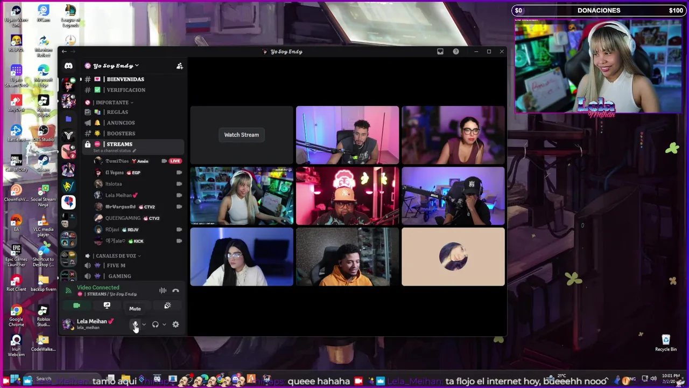
Task: Deafen audio with the headphones button
Action: point(155,324)
